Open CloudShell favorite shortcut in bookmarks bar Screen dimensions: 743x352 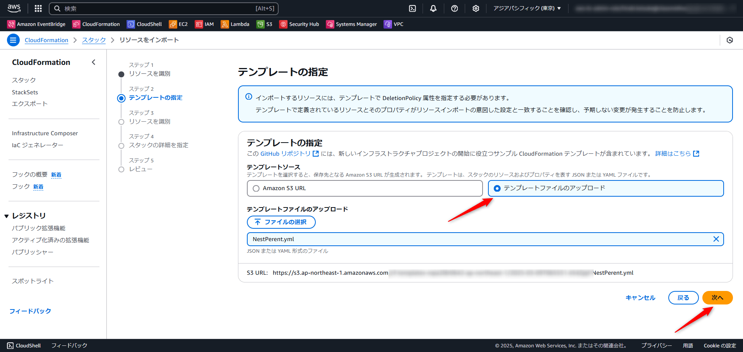tap(144, 24)
